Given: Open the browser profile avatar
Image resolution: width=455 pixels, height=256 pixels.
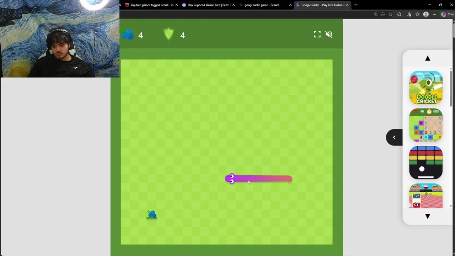Looking at the screenshot, I should pyautogui.click(x=426, y=14).
